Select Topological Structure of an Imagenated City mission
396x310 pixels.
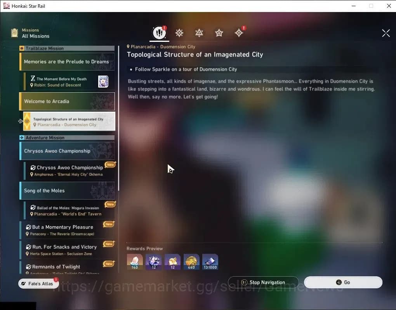point(69,121)
